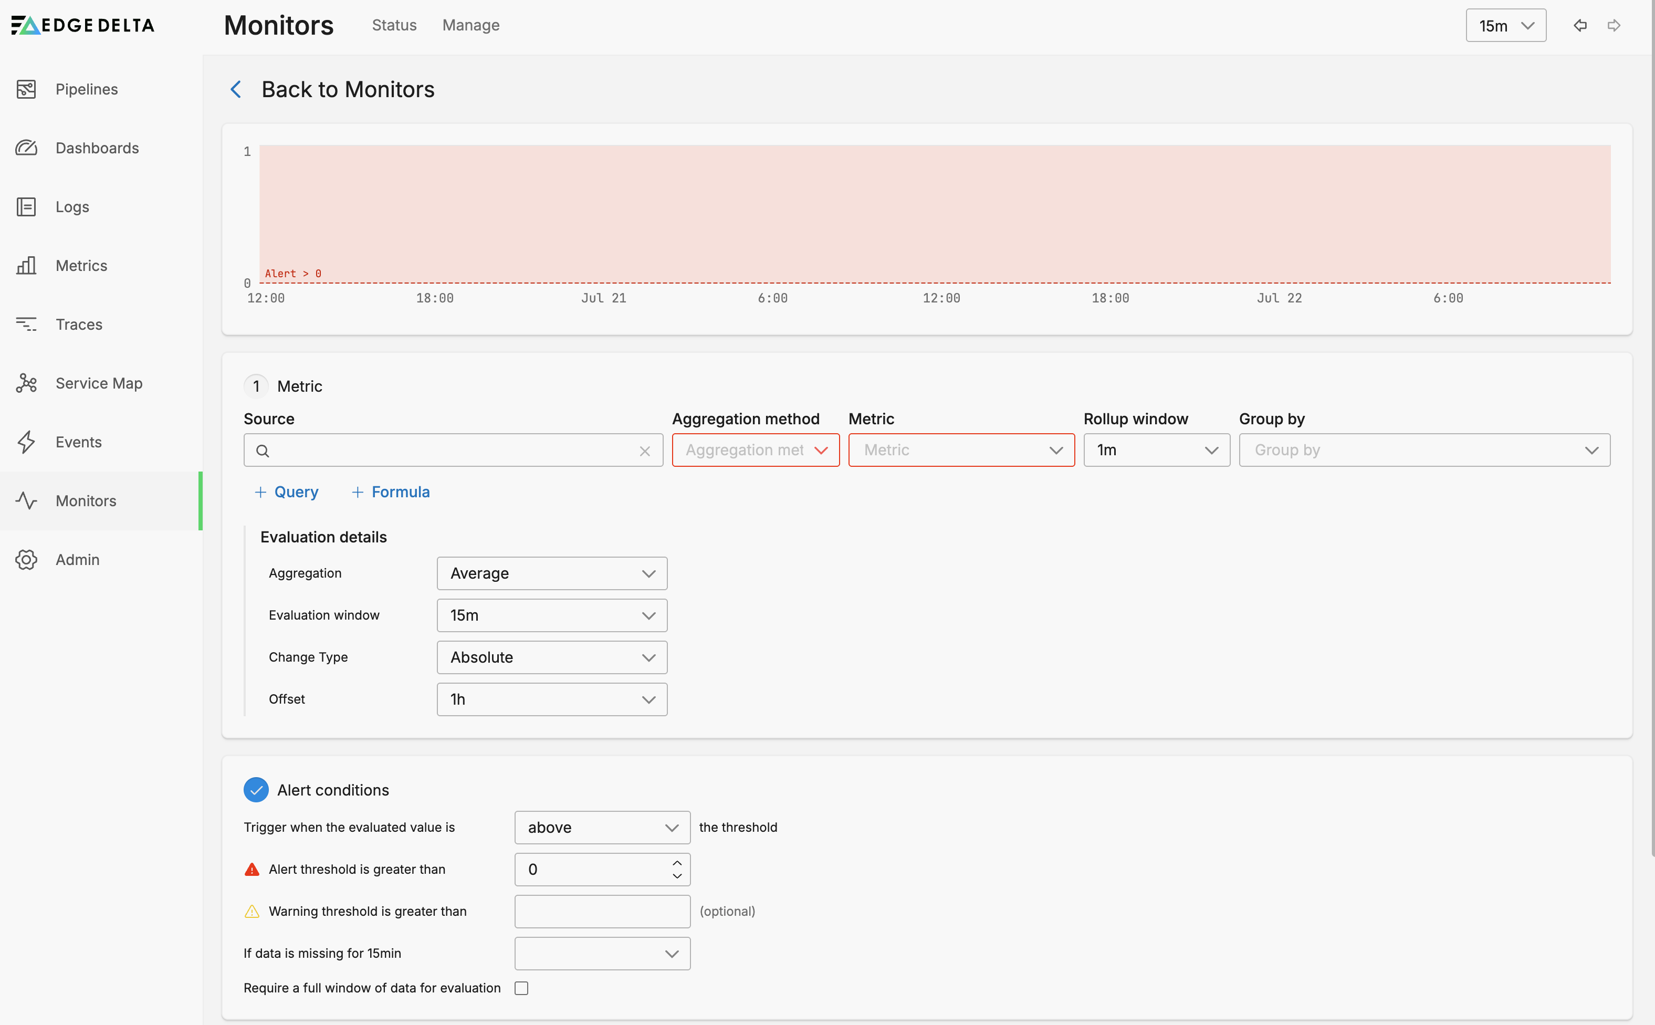Screen dimensions: 1655x1025
Task: Open the Monitors pulse icon
Action: click(x=26, y=500)
